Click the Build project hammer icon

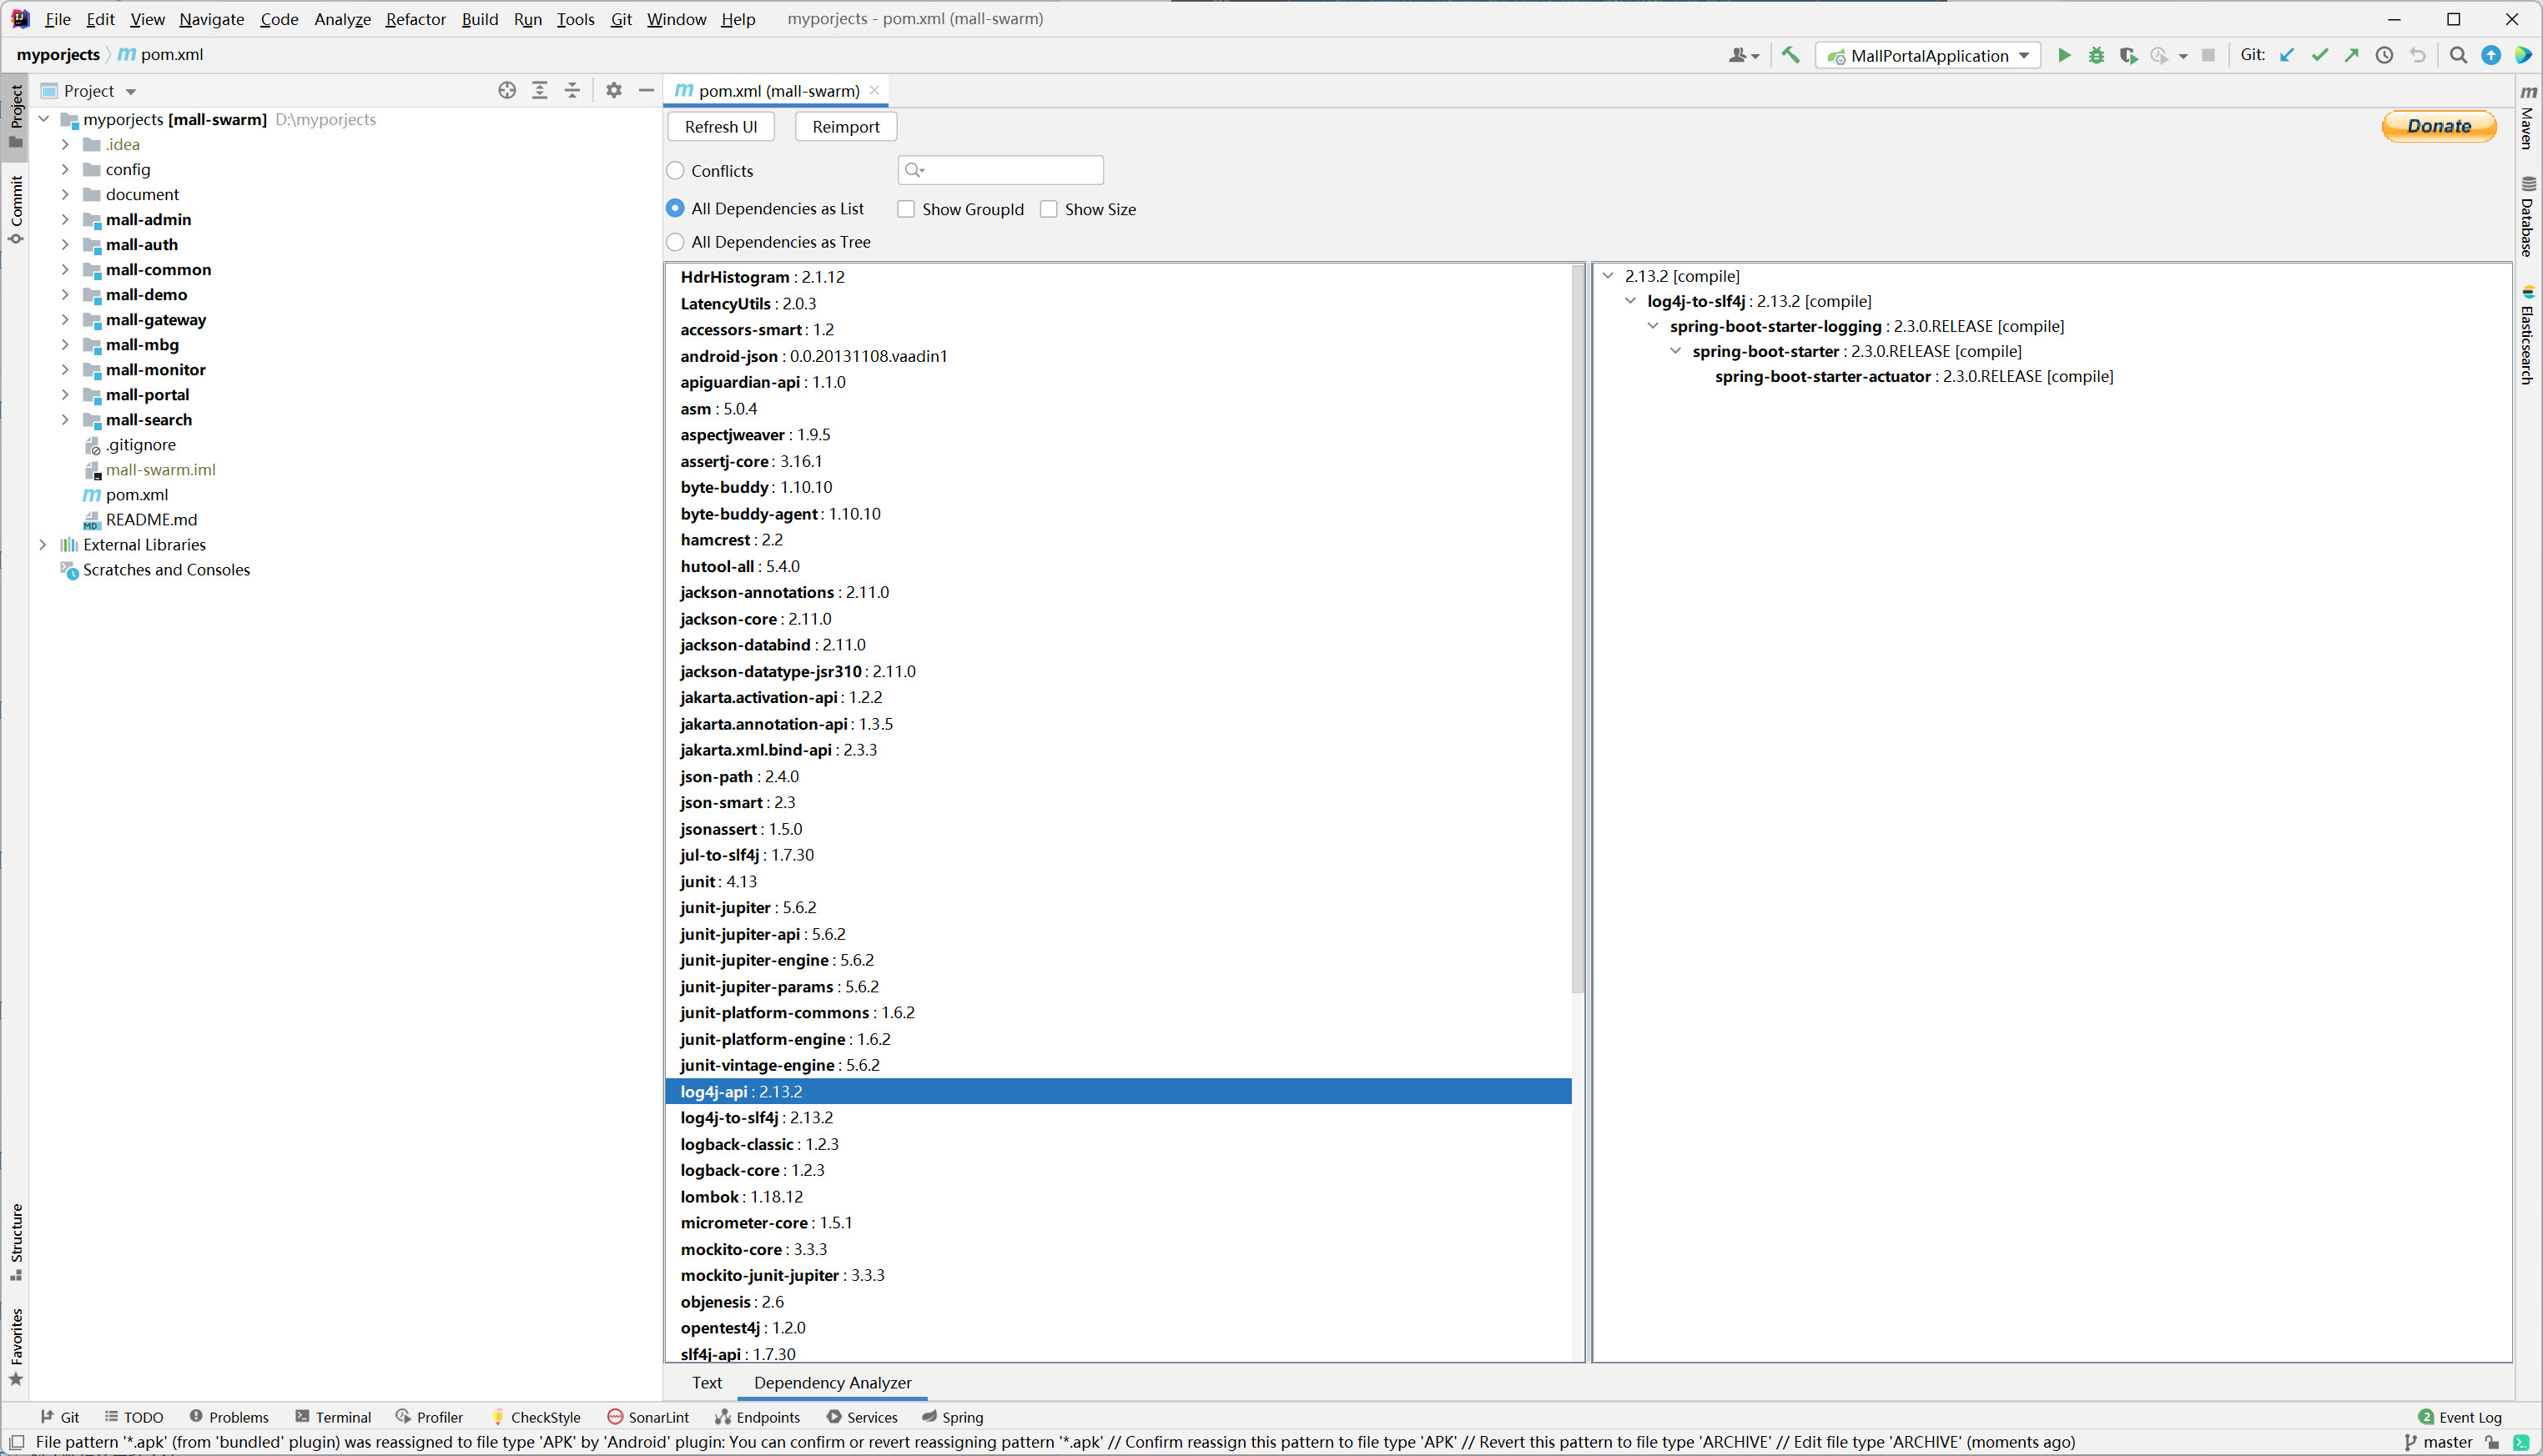point(1790,55)
